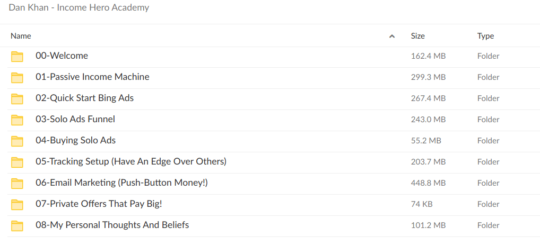Open the 00-Welcome folder name link
Viewport: 540px width, 246px height.
(x=62, y=56)
